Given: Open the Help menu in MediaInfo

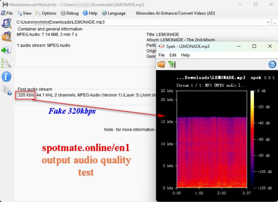Looking at the screenshot, I should [x=90, y=13].
